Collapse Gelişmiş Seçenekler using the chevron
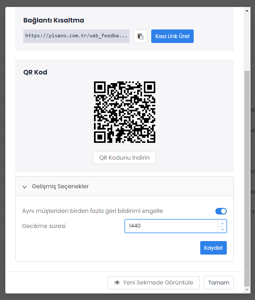 click(25, 186)
